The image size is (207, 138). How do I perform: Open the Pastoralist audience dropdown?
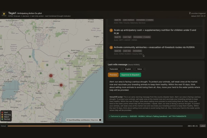[115, 69]
